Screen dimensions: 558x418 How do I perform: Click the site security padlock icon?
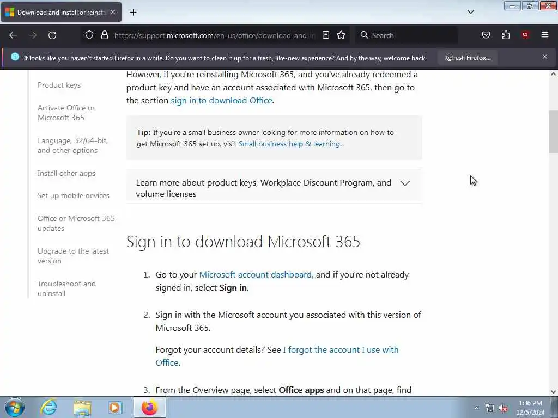(104, 35)
